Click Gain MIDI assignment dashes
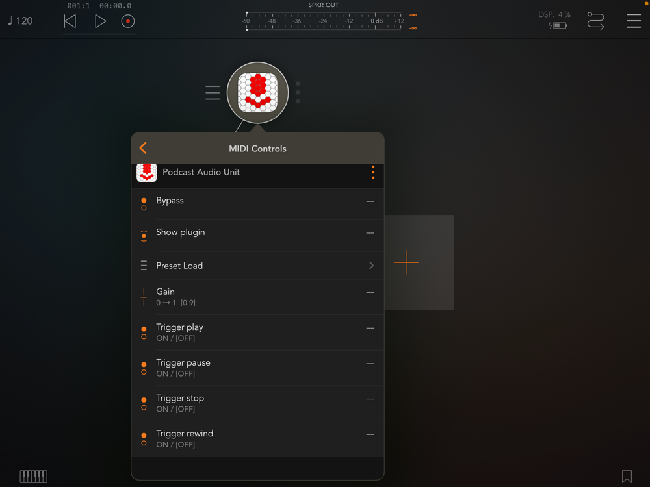650x487 pixels. pos(370,292)
